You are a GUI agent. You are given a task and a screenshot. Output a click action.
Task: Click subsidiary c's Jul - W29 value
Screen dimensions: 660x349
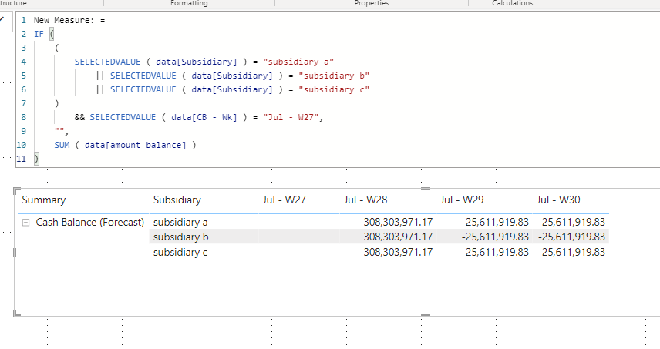[495, 252]
